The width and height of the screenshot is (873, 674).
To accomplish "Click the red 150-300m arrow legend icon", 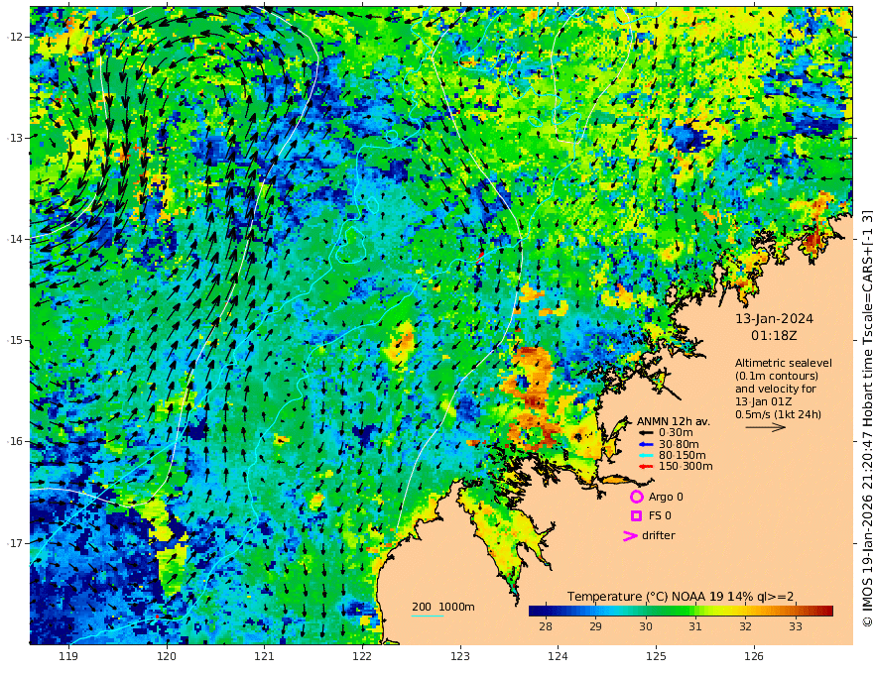I will click(645, 466).
